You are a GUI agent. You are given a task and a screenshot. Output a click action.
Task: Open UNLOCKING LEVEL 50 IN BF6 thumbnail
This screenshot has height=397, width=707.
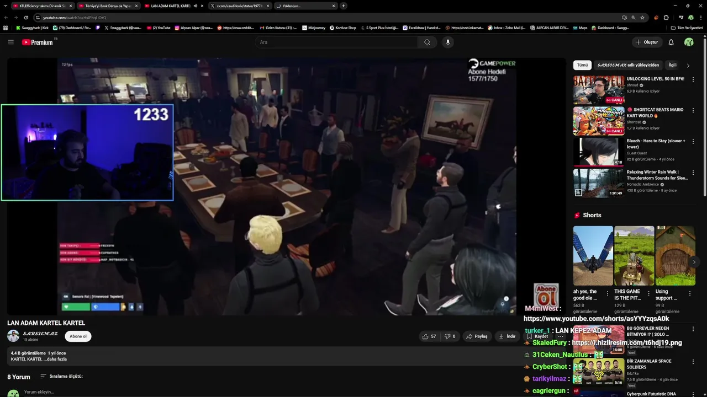click(599, 90)
